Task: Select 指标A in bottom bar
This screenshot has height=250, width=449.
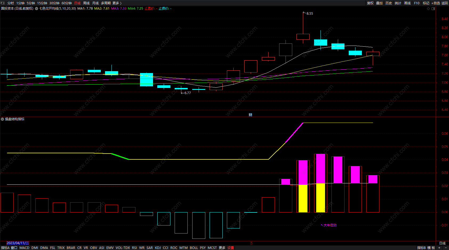Action: 5,248
